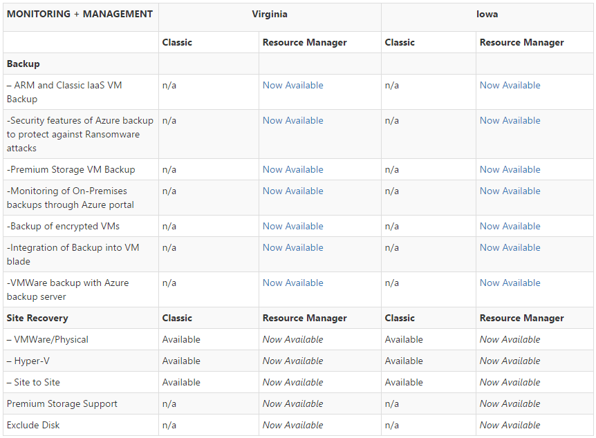
Task: Click the Site Recovery section heading
Action: click(x=37, y=318)
